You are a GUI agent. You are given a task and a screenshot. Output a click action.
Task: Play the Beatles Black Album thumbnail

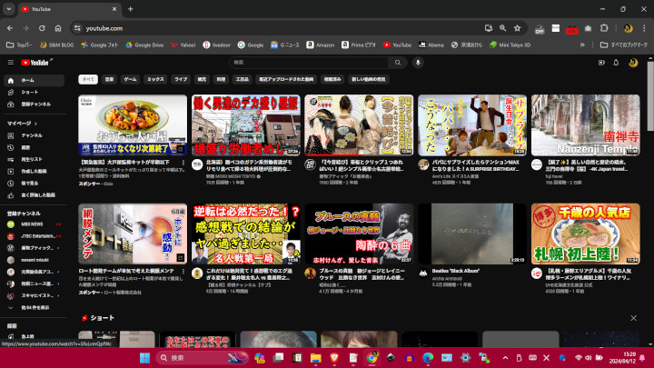click(472, 234)
